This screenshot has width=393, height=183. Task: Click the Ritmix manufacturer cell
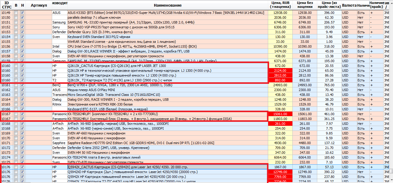(x=60, y=104)
